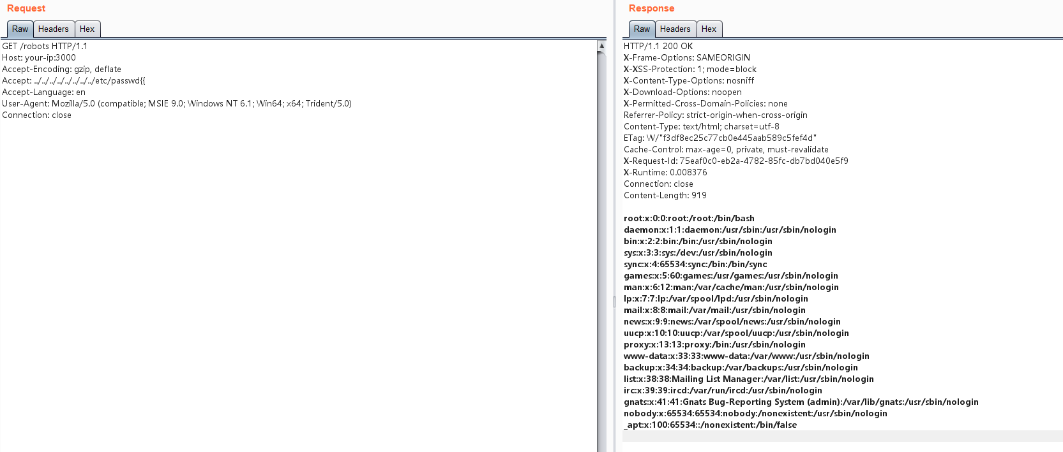
Task: Click the list:x:38:38 Mailing List Manager entry
Action: pos(749,379)
